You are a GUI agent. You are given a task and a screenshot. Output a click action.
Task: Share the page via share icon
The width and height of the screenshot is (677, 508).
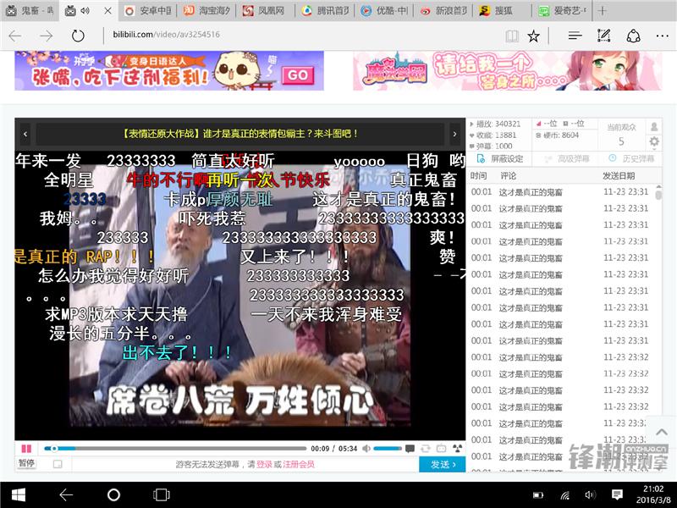point(635,36)
